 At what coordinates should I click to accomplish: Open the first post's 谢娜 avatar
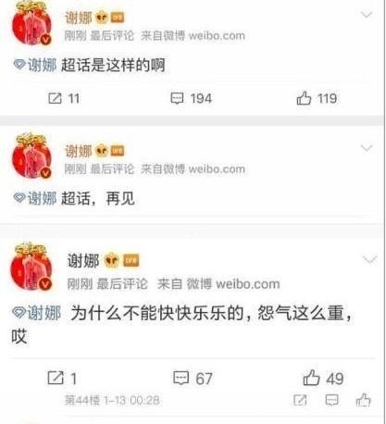[x=31, y=24]
